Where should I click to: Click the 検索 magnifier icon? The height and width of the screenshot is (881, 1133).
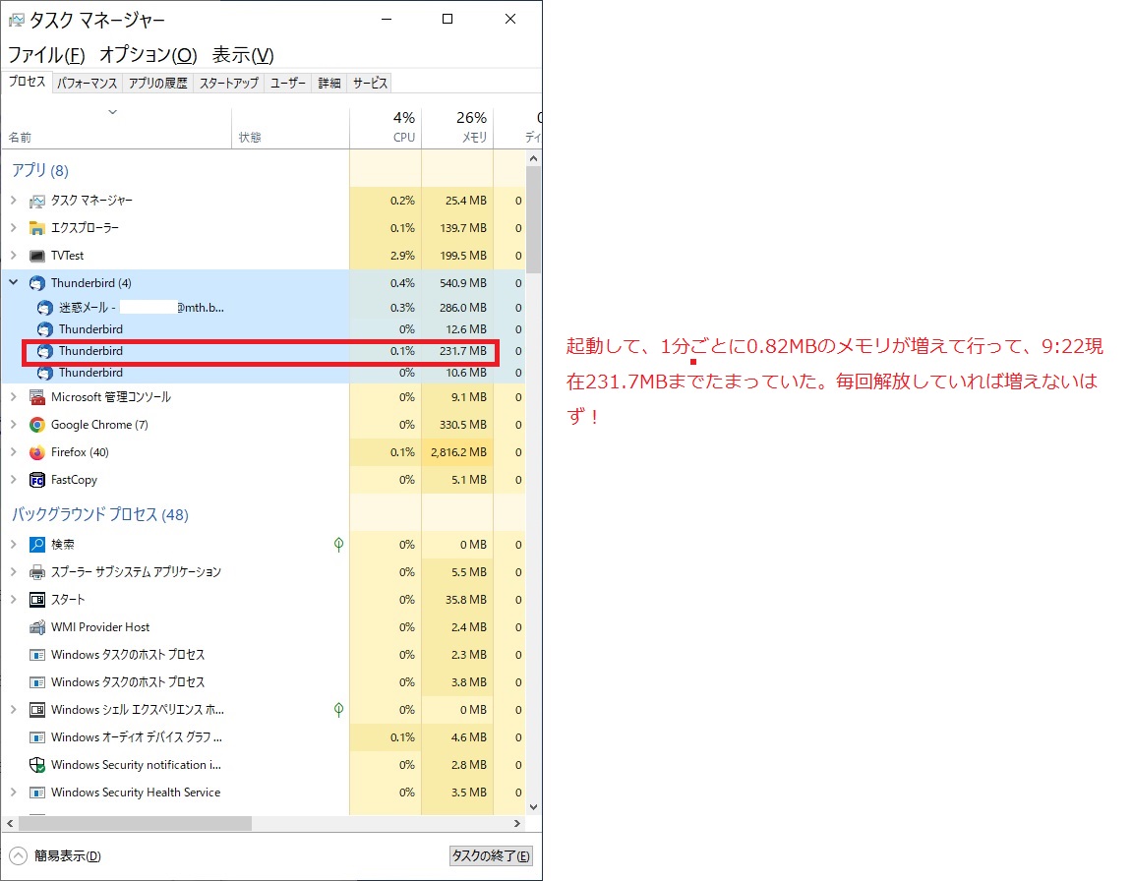37,545
